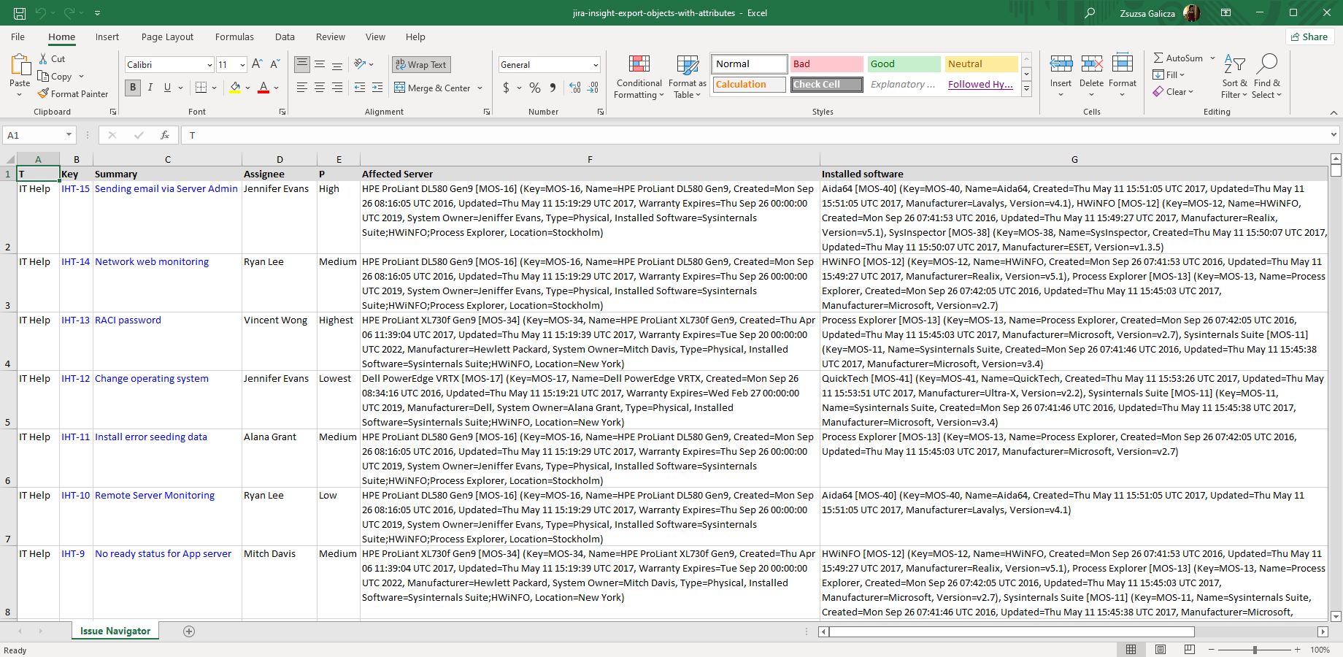Image resolution: width=1343 pixels, height=657 pixels.
Task: Click the formula bar input field
Action: pyautogui.click(x=755, y=135)
